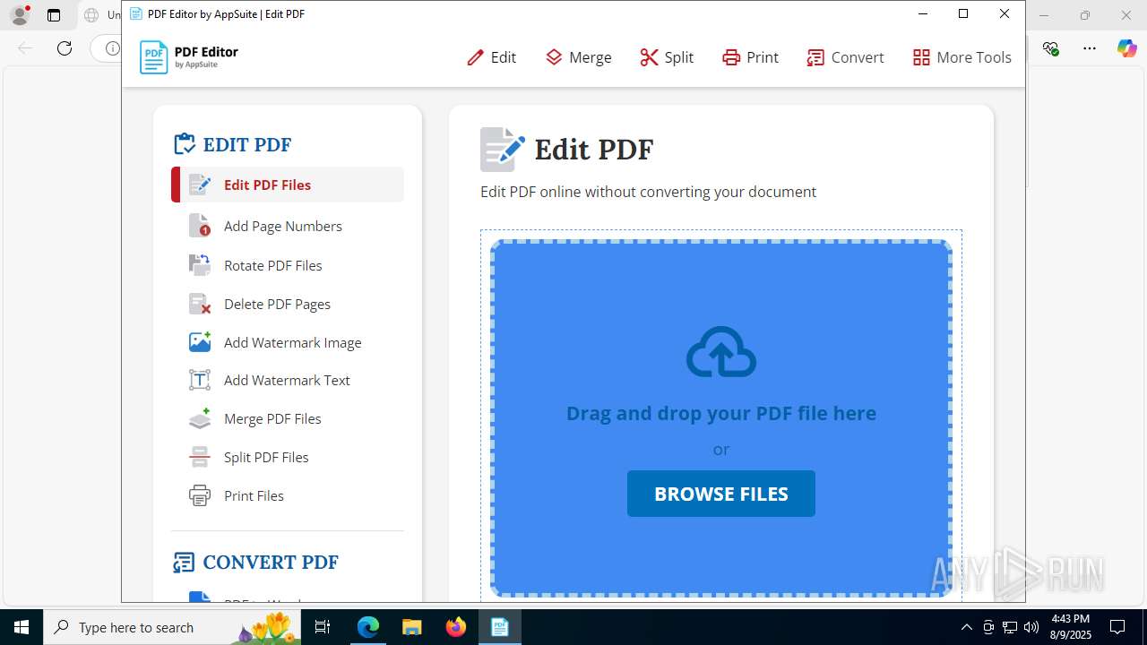The width and height of the screenshot is (1147, 645).
Task: Click the Delete PDF Pages icon
Action: tap(200, 304)
